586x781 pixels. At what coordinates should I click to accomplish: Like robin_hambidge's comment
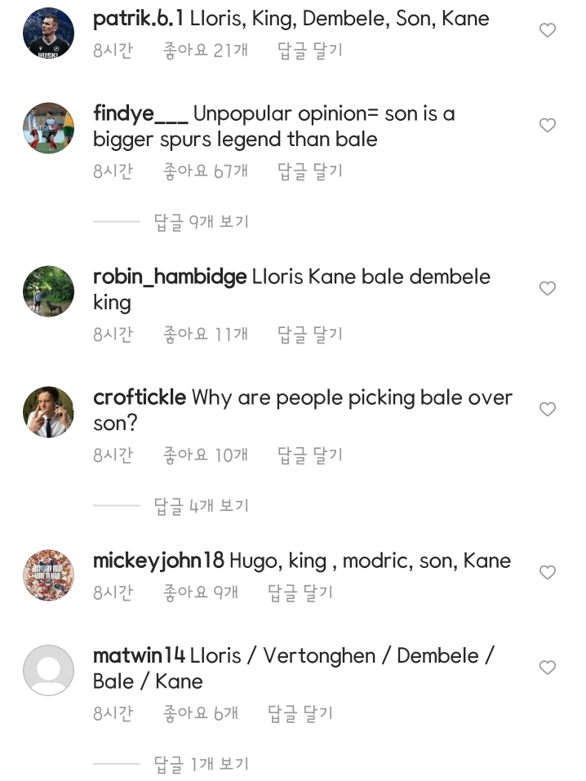(x=548, y=289)
